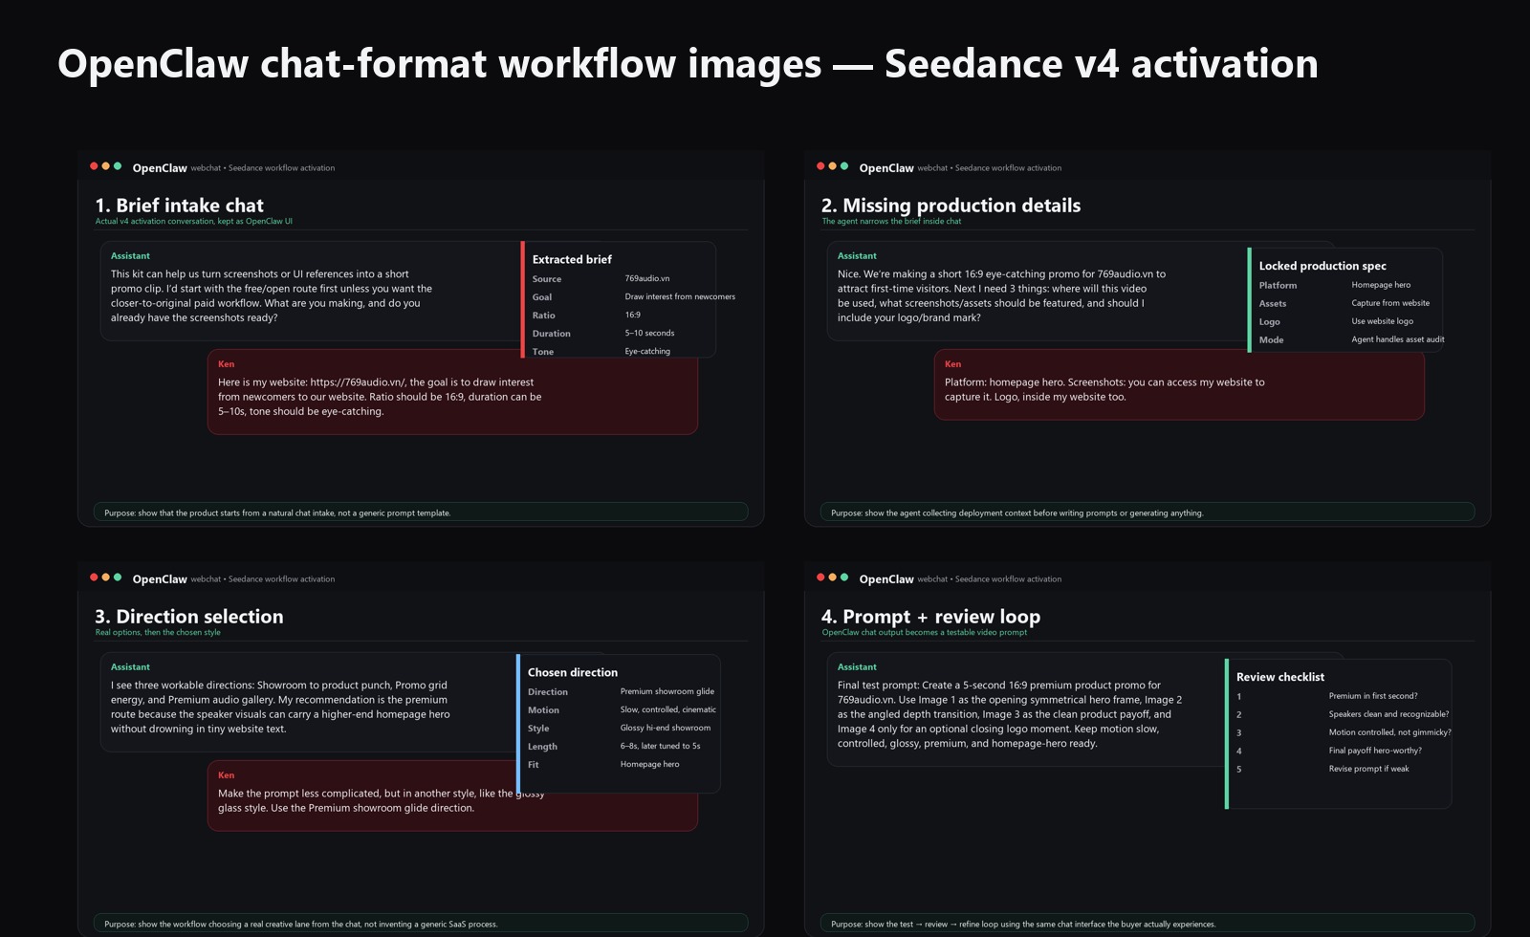The width and height of the screenshot is (1530, 937).
Task: Open Assistant message starting 'Final test prompt'
Action: [x=1026, y=708]
